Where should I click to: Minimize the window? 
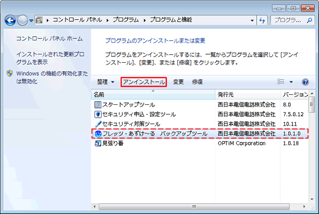279,9
